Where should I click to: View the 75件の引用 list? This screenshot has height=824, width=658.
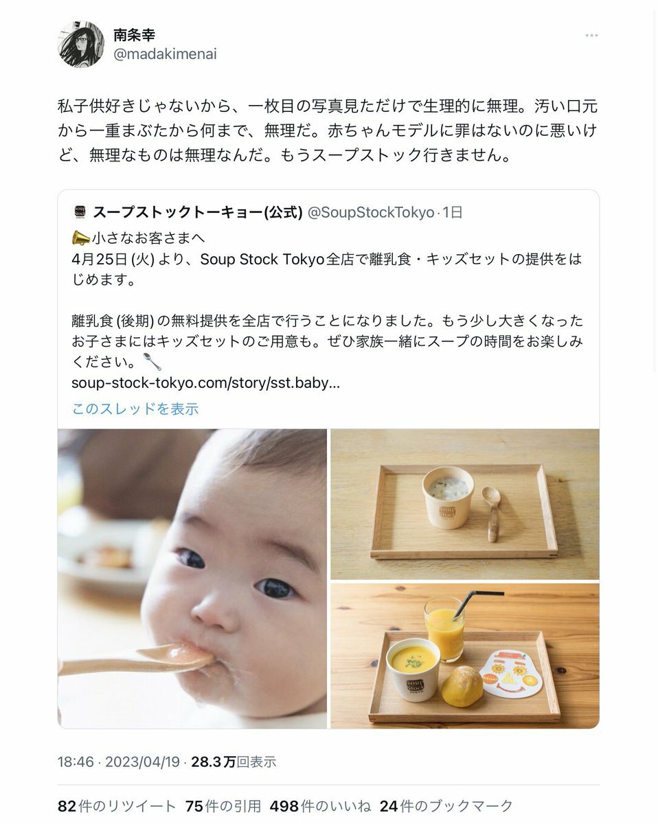(223, 806)
